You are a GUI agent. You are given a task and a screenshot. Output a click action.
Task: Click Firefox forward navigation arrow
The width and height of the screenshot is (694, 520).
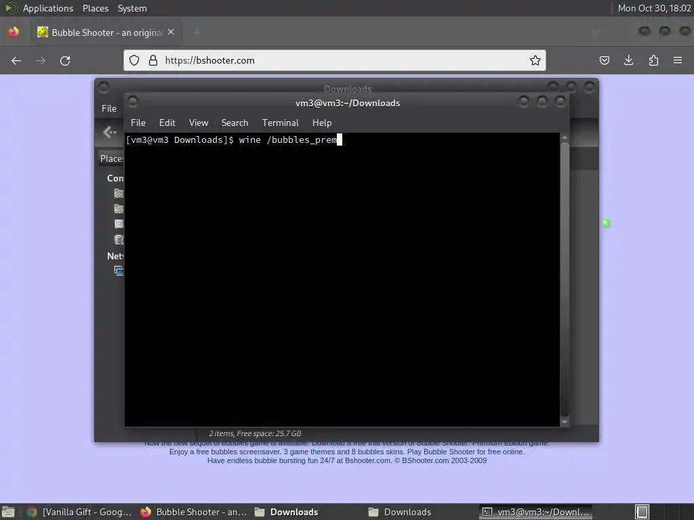(x=41, y=60)
